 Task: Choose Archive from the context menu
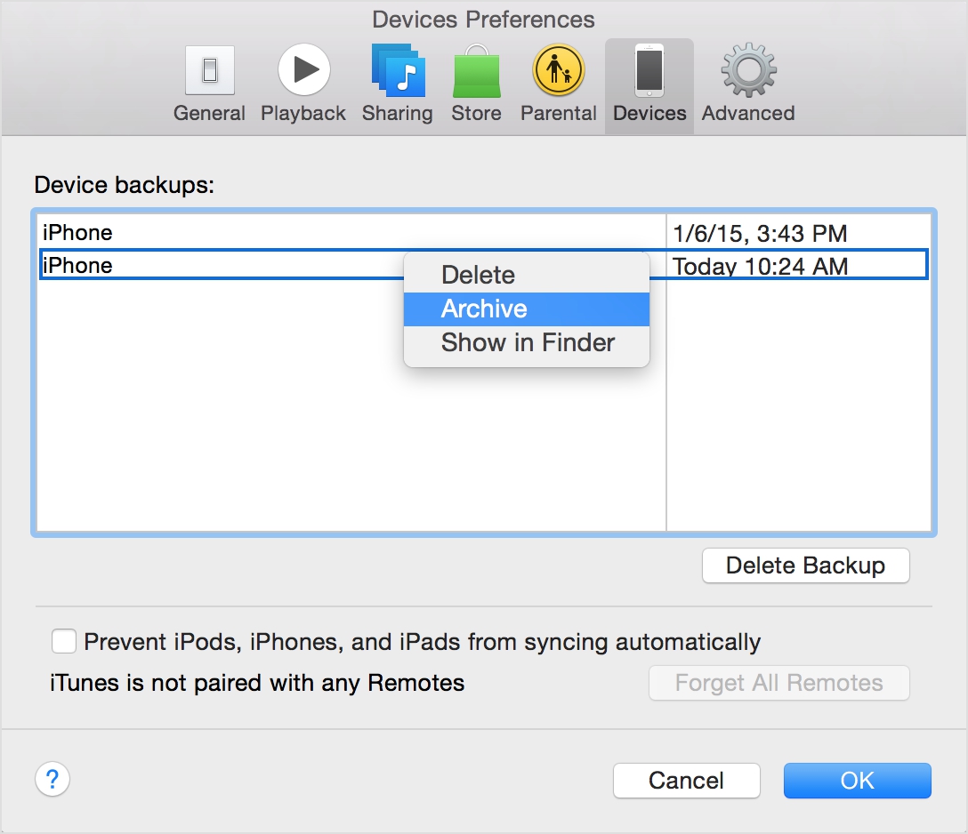[x=484, y=309]
